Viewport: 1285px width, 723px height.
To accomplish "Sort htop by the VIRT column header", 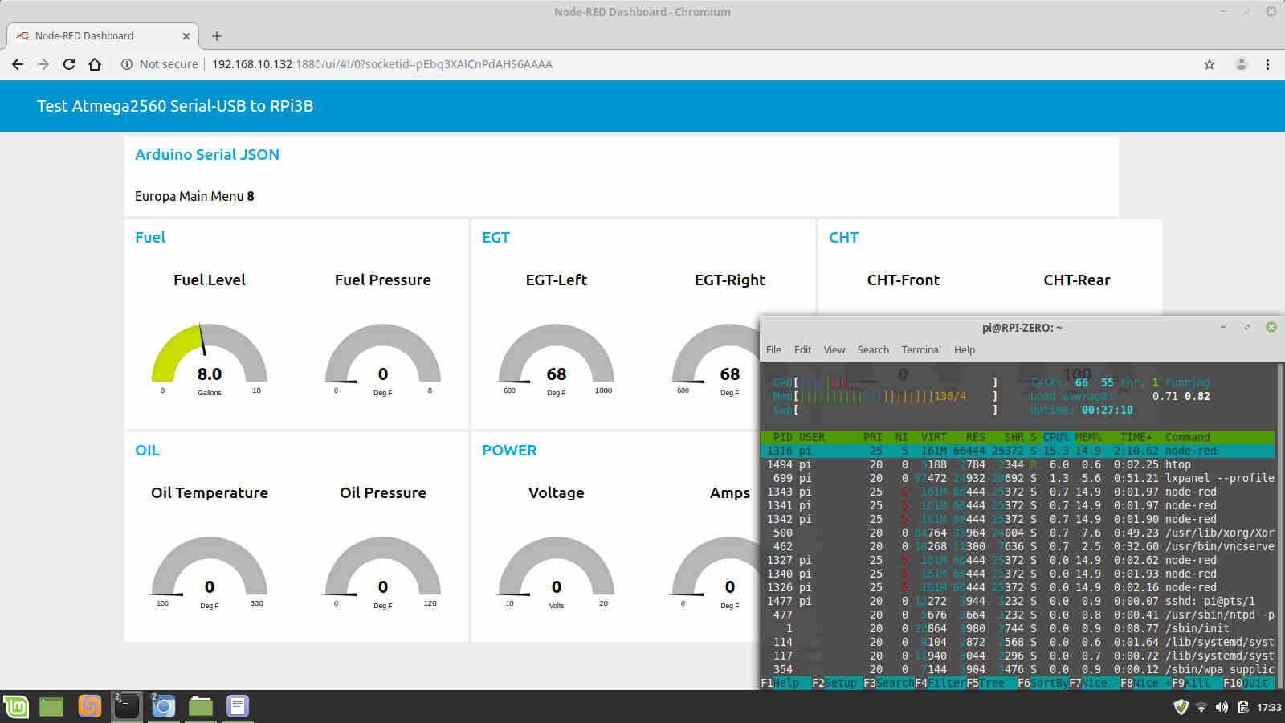I will 933,437.
